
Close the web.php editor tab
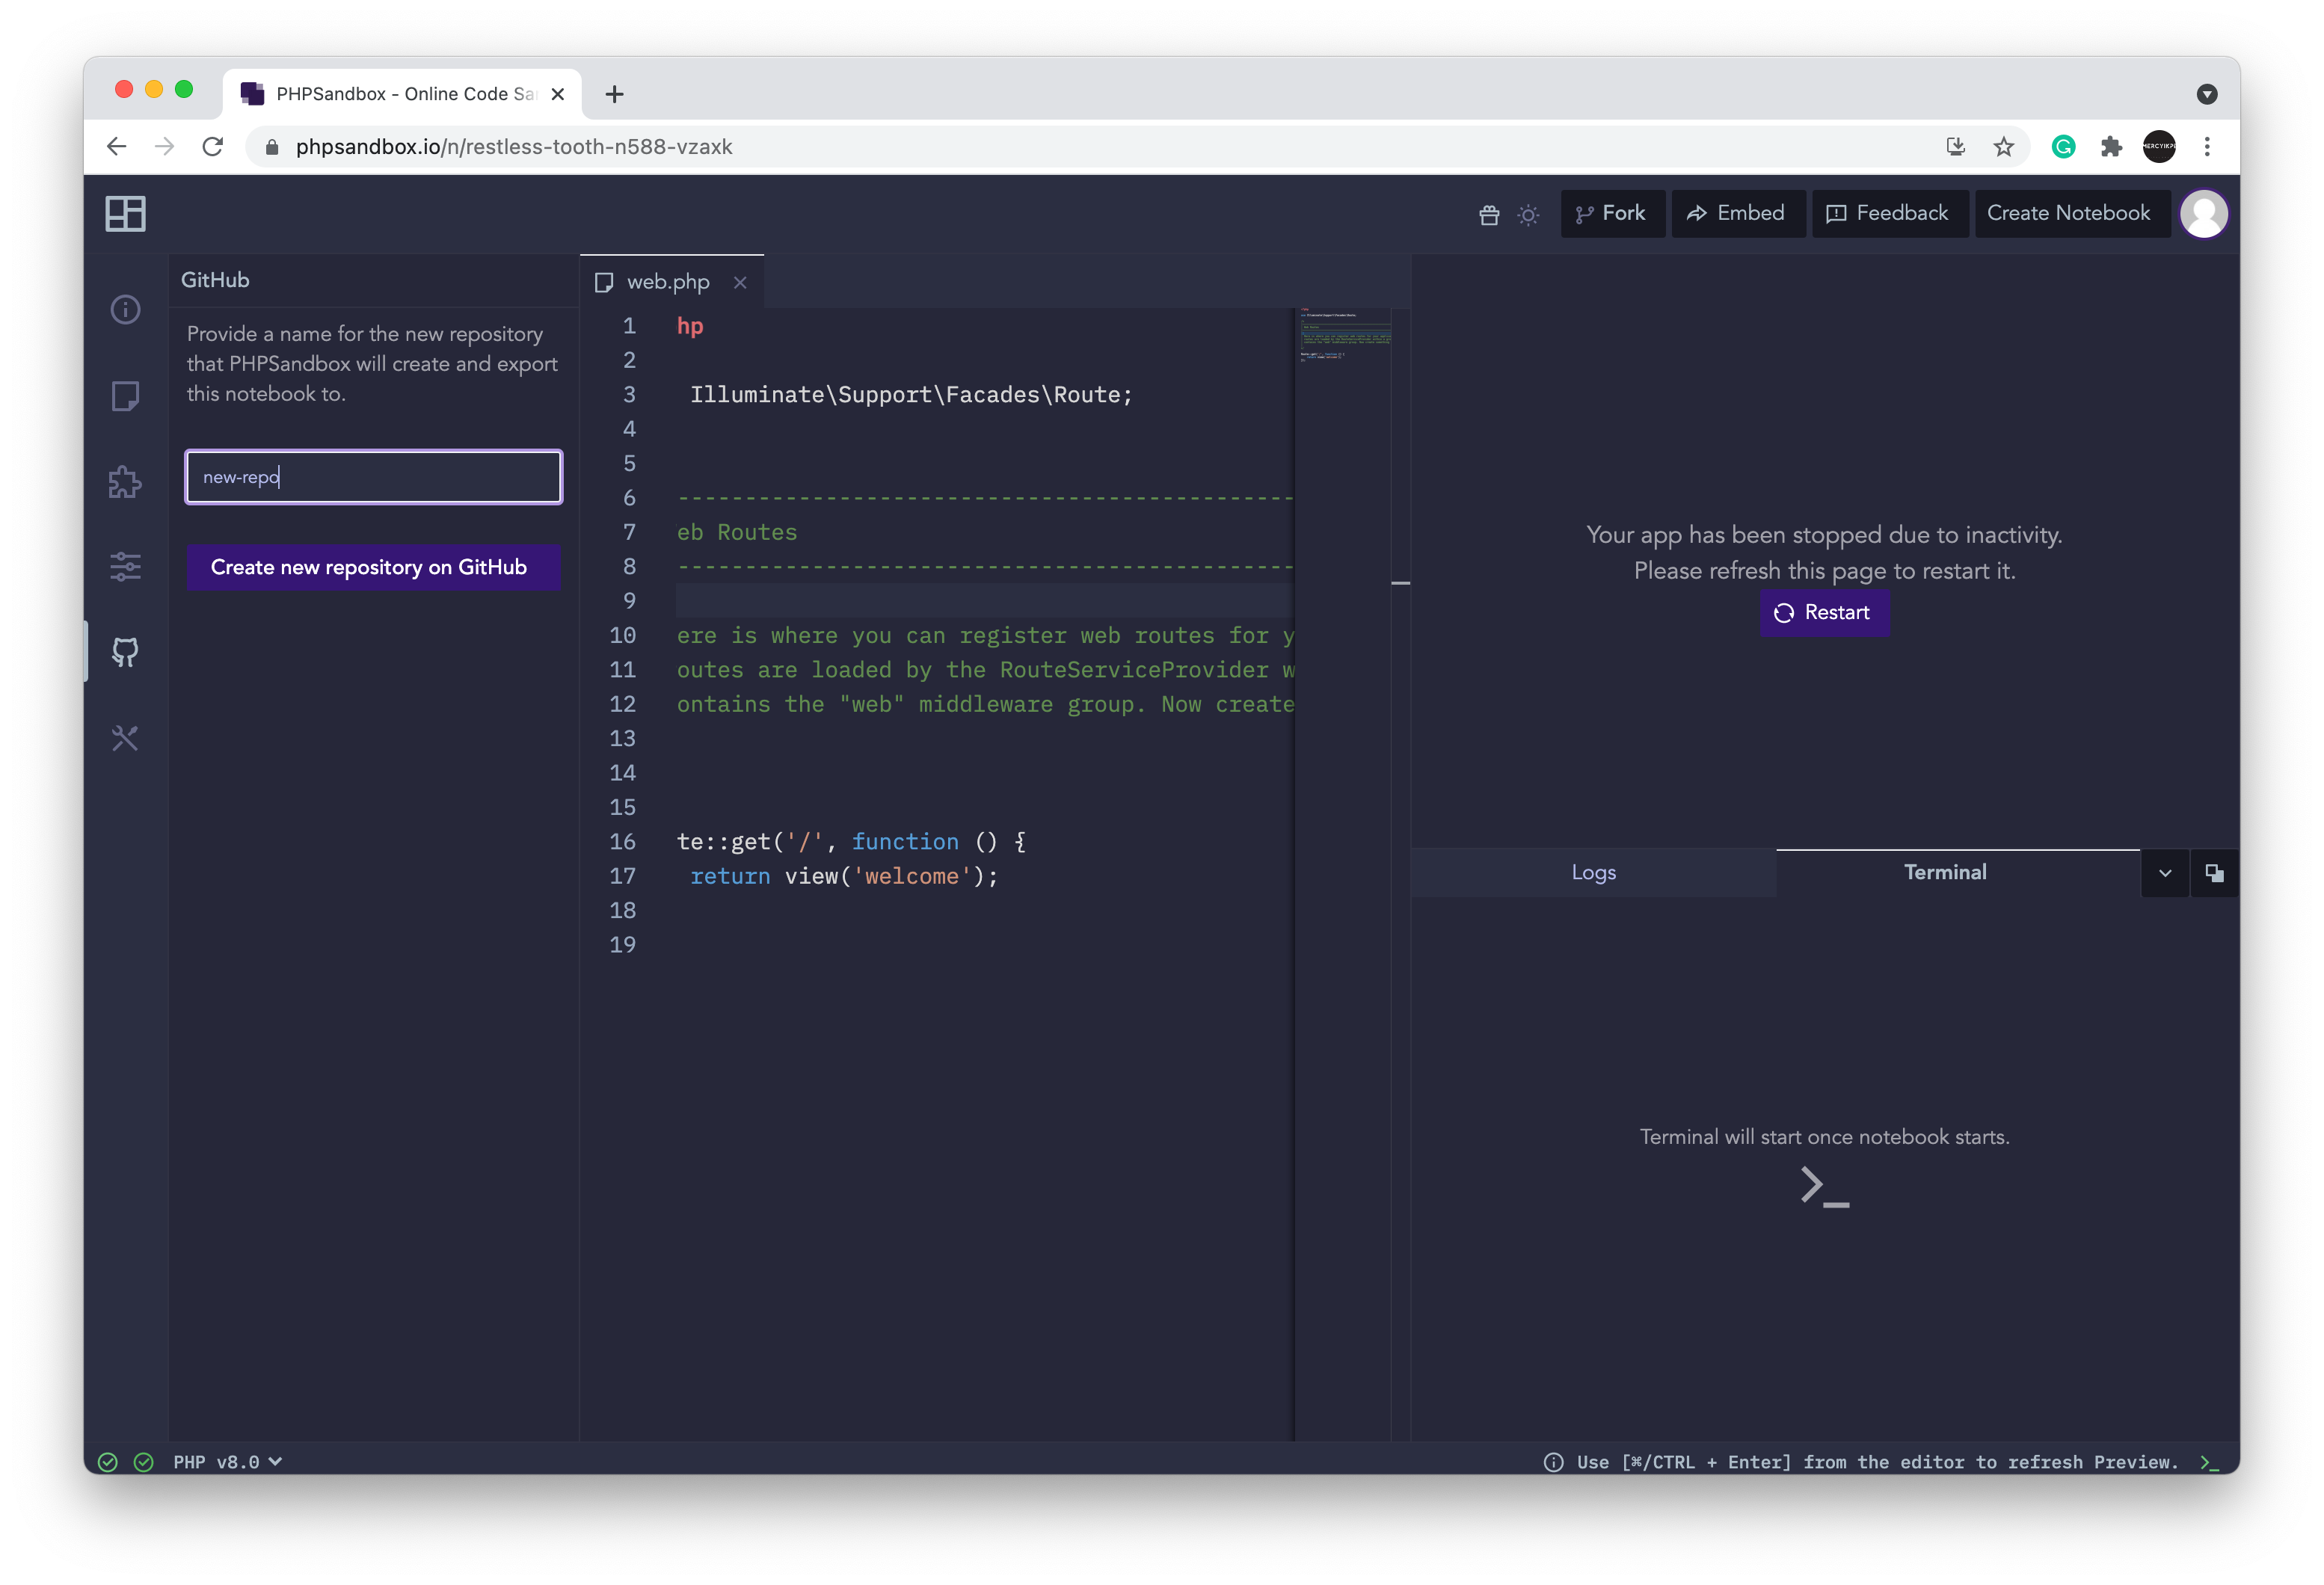point(740,283)
